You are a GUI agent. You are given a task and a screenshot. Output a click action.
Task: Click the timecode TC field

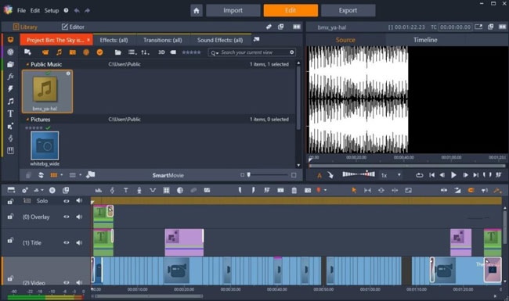pos(455,27)
